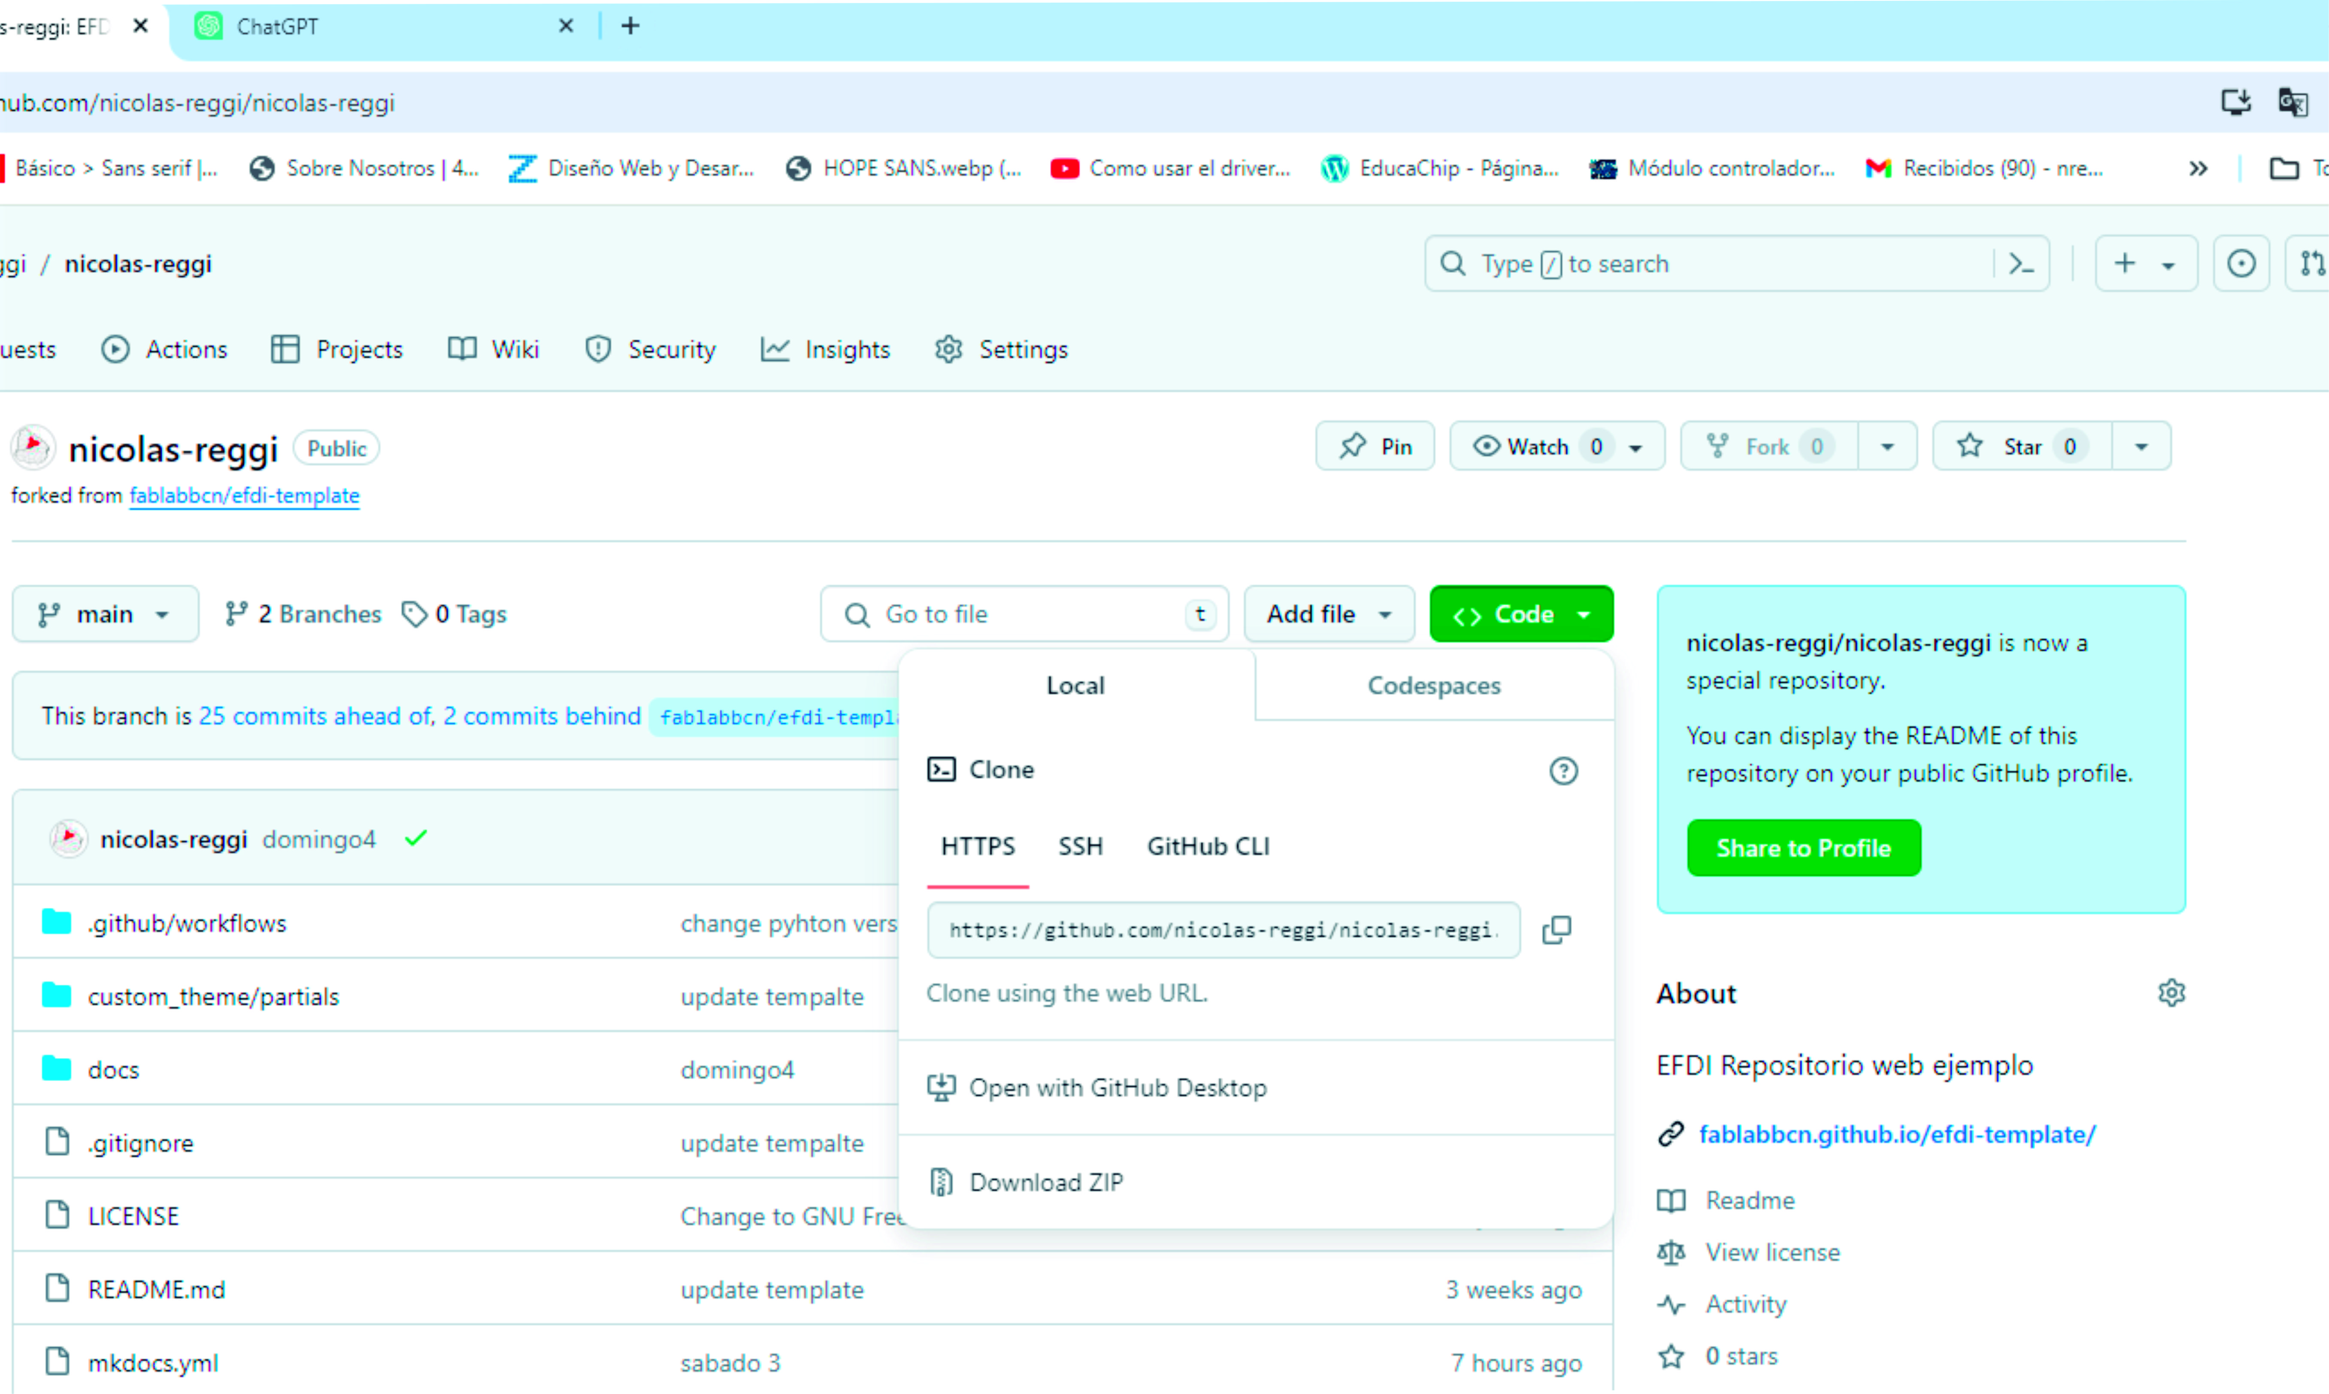2329x1394 pixels.
Task: Open the Recibidos Gmail bookmark
Action: [1984, 168]
